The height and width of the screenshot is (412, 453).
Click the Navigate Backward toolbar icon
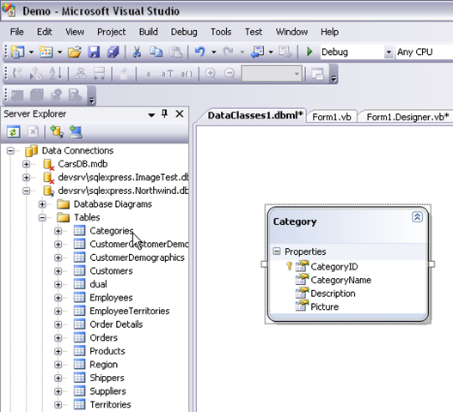point(257,52)
